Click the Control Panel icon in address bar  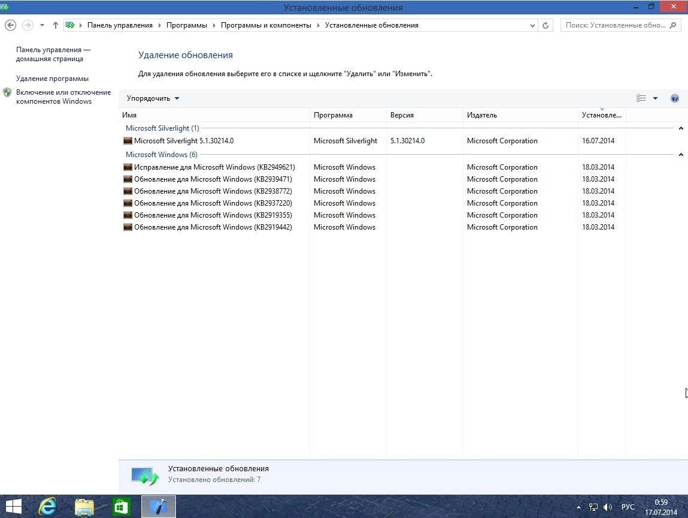[70, 25]
